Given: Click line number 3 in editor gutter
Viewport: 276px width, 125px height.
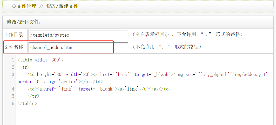Looking at the screenshot, I should [x=13, y=74].
